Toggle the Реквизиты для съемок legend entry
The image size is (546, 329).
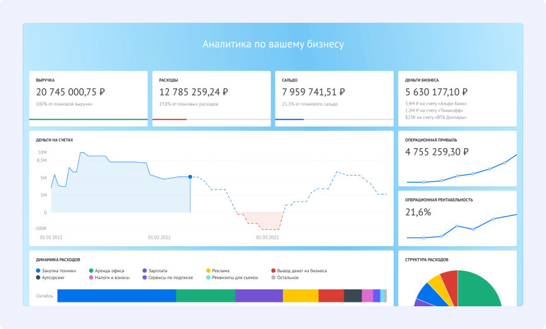click(x=233, y=277)
